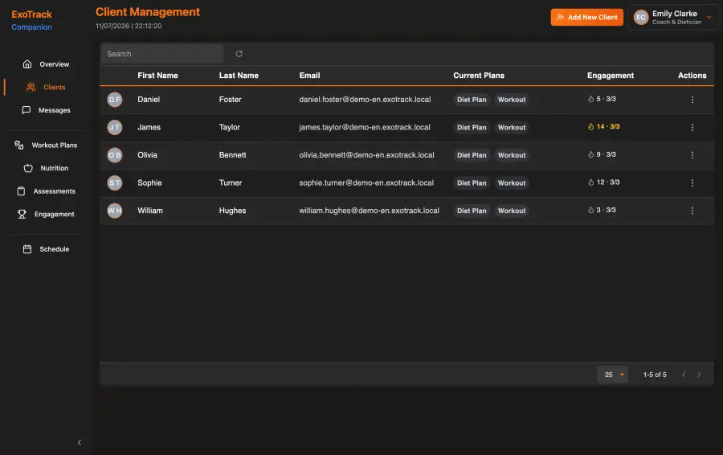The width and height of the screenshot is (723, 455).
Task: Click Olivia's engagement streak 9 · 3/3
Action: tap(602, 154)
